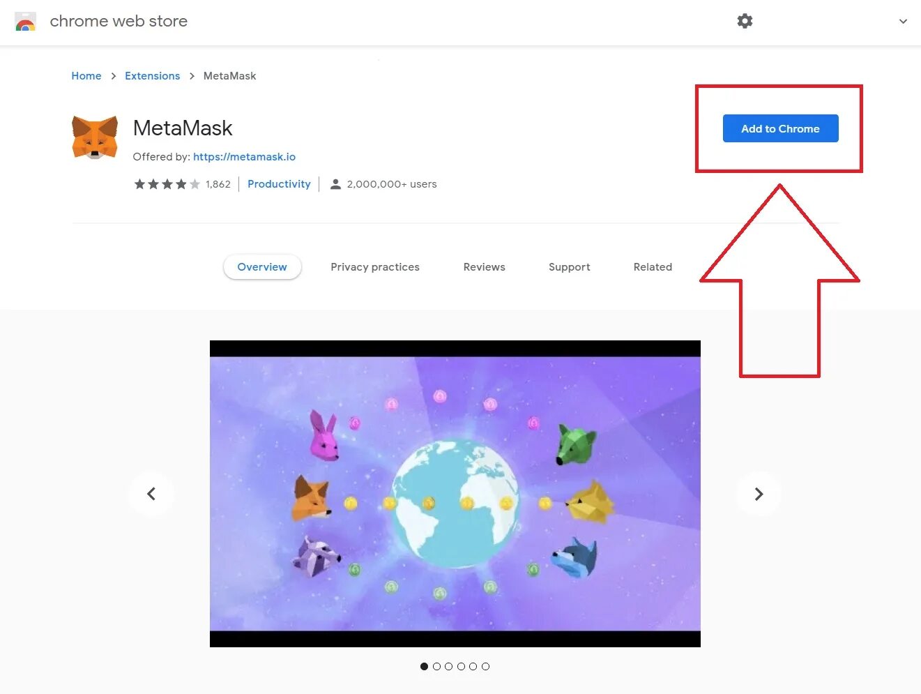Open the Extensions breadcrumb link

[x=152, y=75]
